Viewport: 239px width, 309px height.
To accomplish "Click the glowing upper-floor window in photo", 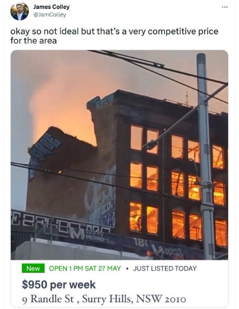I will [136, 138].
